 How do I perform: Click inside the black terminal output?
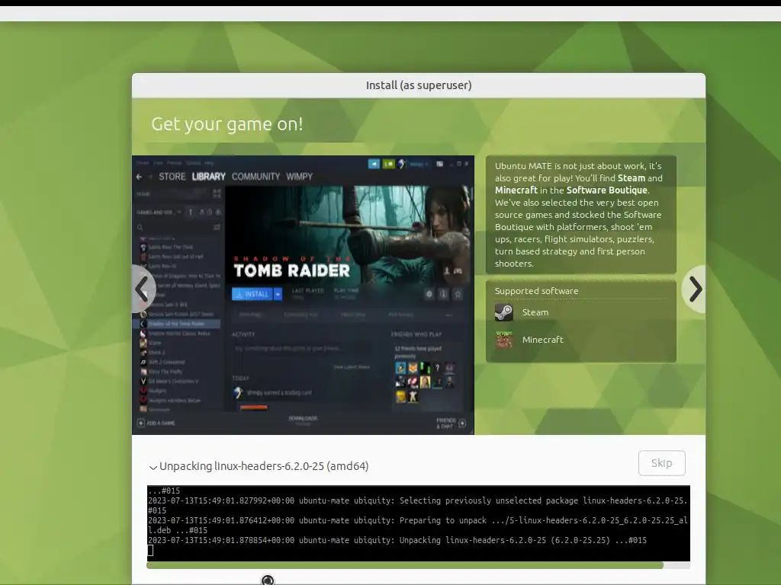pyautogui.click(x=419, y=523)
